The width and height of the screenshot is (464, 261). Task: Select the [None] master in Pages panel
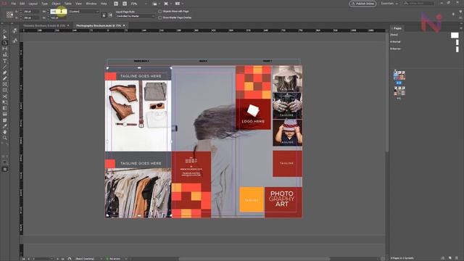click(x=424, y=35)
